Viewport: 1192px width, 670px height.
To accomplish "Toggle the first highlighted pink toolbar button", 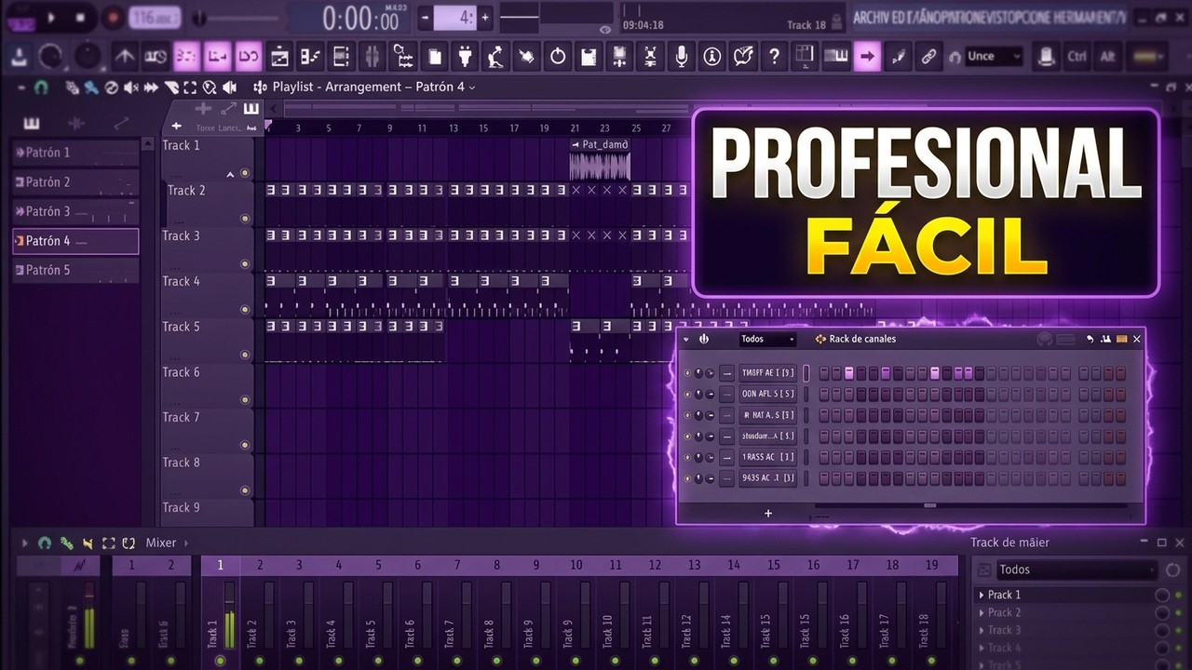I will [186, 57].
